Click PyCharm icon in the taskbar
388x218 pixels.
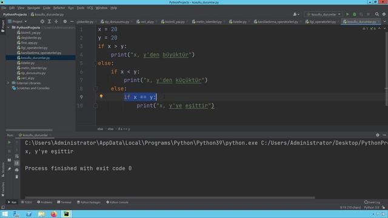tap(66, 214)
